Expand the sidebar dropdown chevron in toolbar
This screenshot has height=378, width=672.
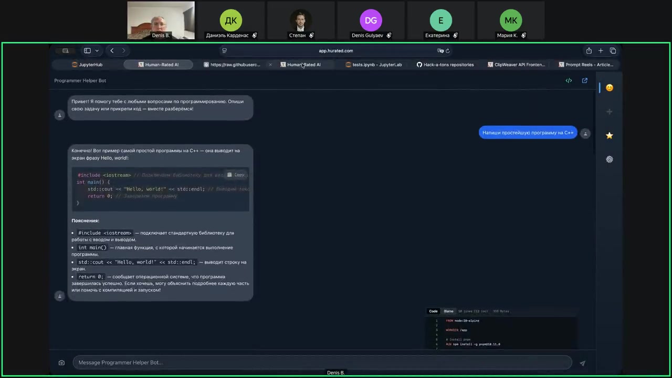click(x=97, y=51)
